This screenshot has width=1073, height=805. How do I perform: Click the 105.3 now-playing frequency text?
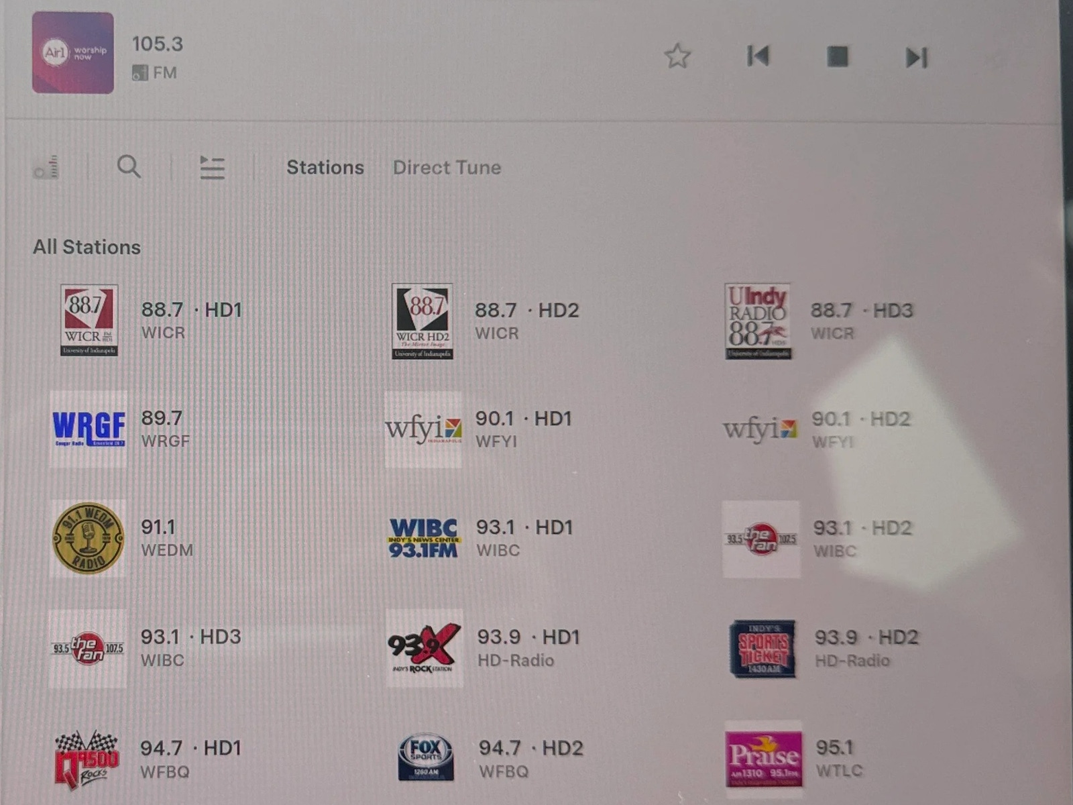(x=158, y=44)
